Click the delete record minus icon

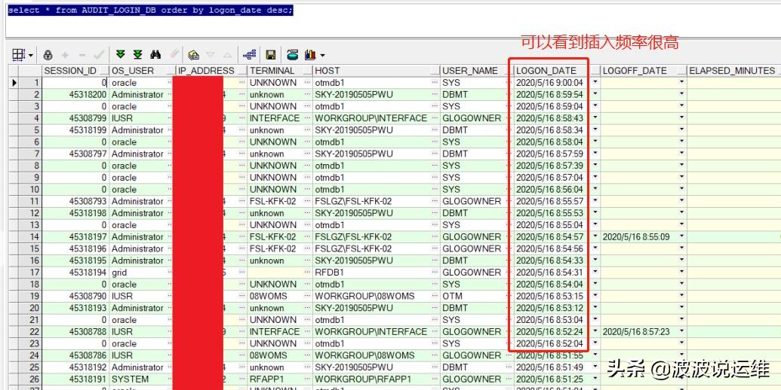(81, 55)
